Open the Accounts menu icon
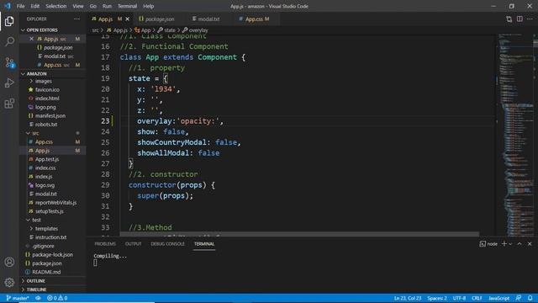 pos(9,262)
